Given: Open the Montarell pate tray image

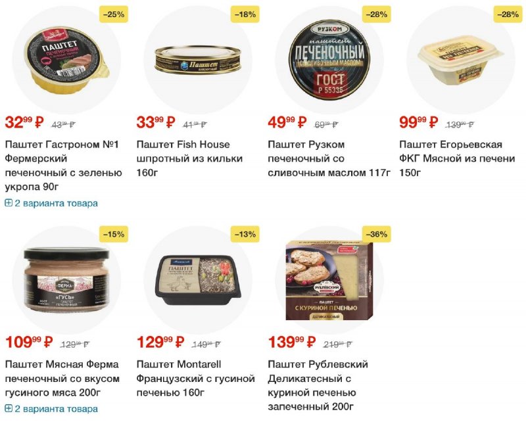Looking at the screenshot, I should 198,280.
